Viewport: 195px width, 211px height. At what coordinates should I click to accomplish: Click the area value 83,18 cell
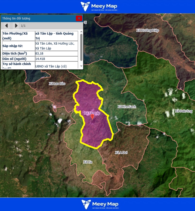click(56, 53)
